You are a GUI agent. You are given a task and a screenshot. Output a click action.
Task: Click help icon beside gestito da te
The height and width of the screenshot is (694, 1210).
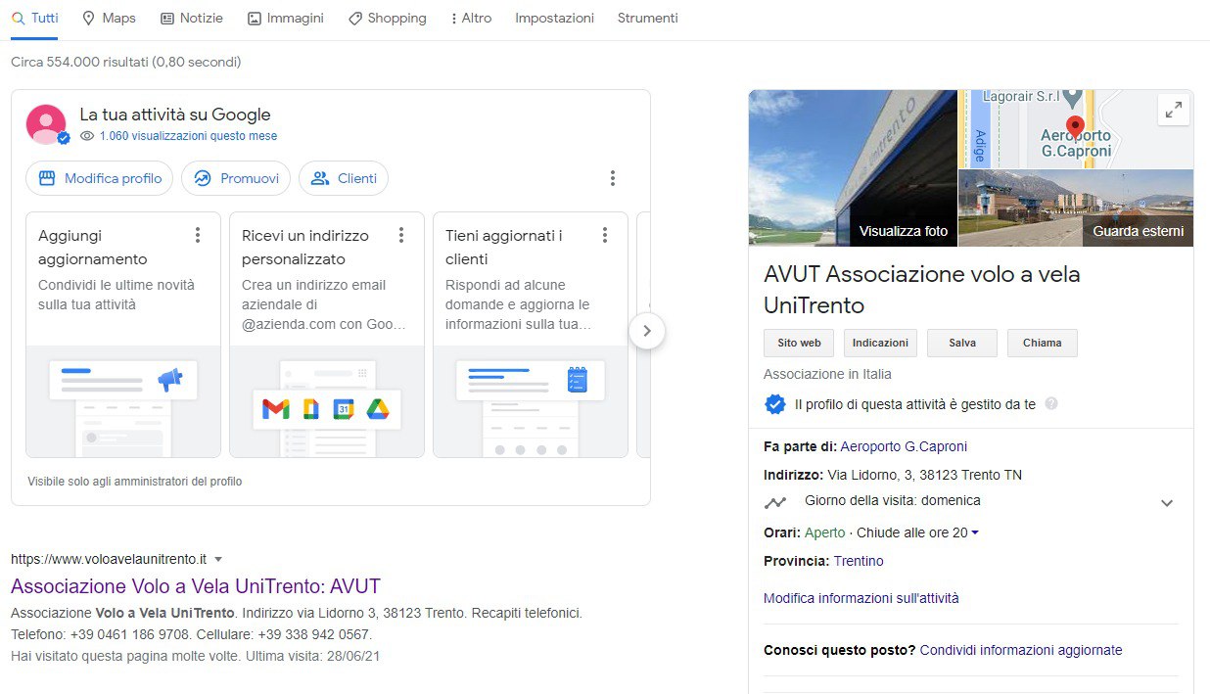1051,403
